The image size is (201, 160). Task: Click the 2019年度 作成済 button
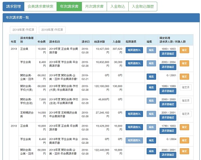point(23,30)
